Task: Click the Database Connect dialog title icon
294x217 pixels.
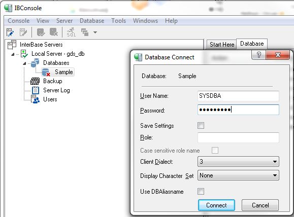Action: (x=138, y=57)
